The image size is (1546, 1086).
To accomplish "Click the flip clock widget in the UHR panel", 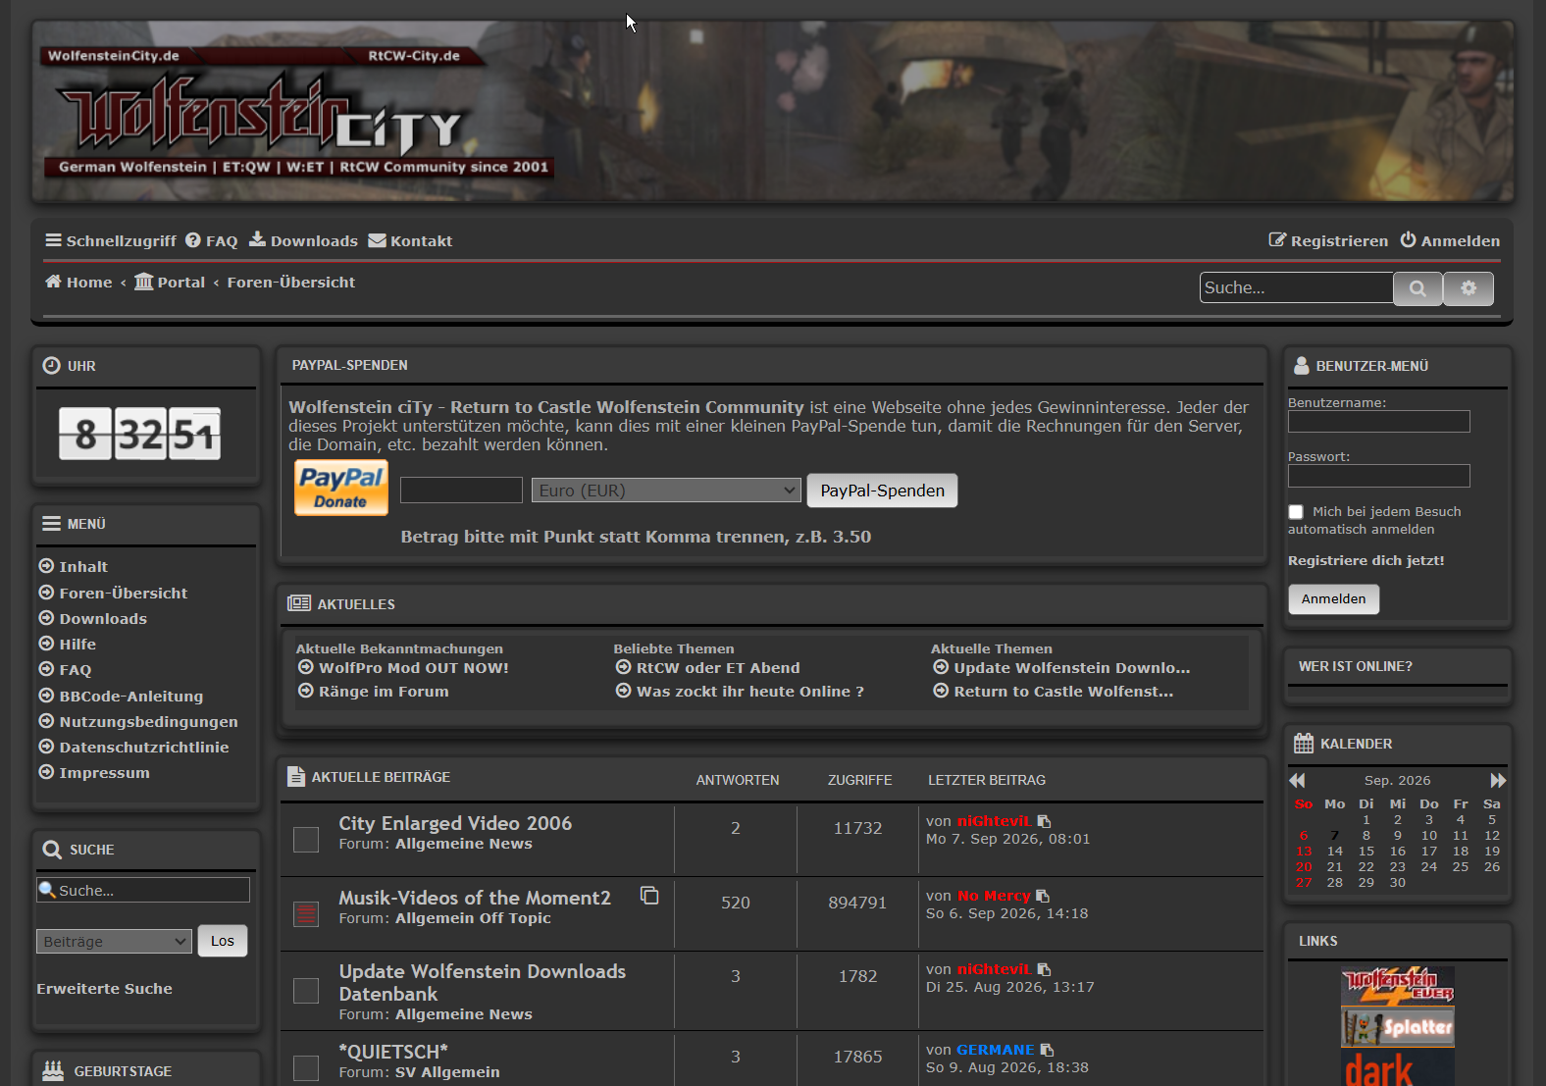I will (140, 434).
